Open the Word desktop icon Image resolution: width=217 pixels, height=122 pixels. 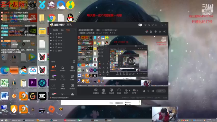[4, 96]
